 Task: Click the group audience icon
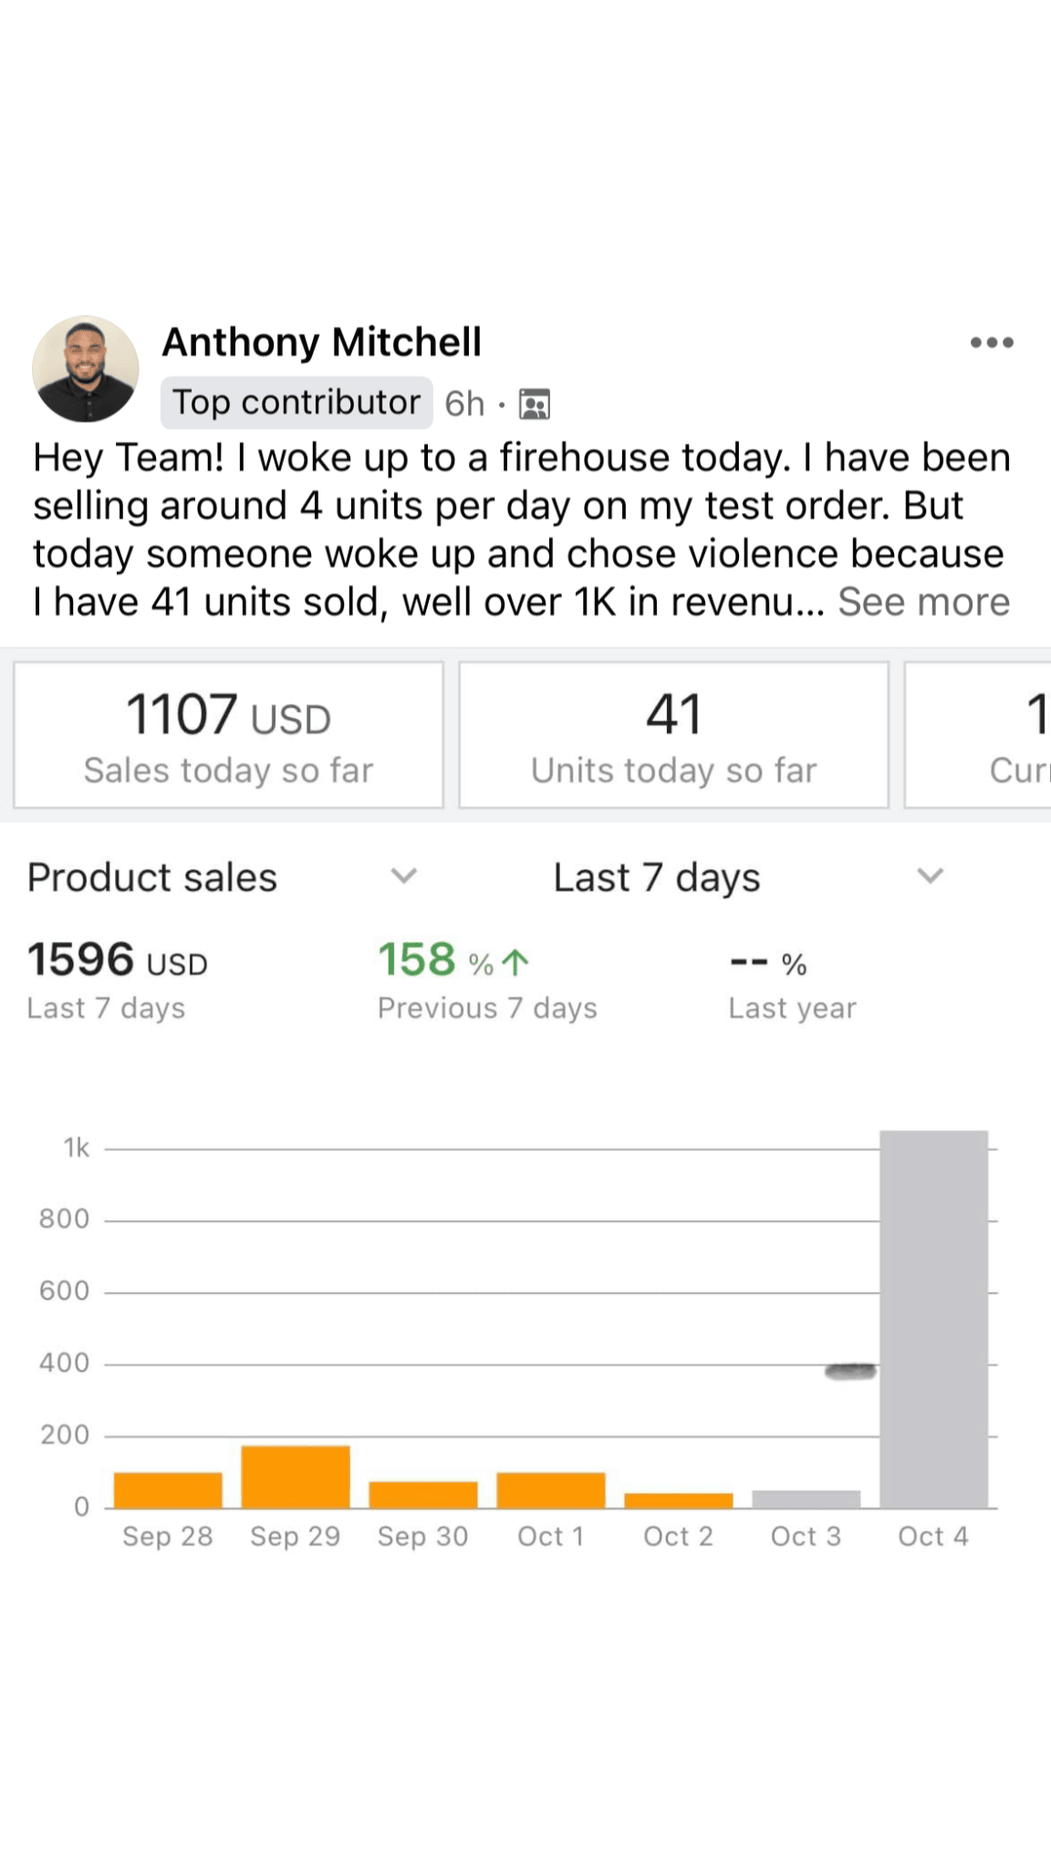[x=535, y=403]
